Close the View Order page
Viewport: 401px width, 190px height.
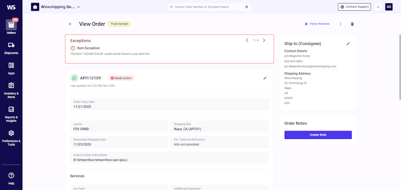(70, 24)
